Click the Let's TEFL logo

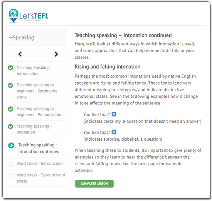pyautogui.click(x=29, y=16)
